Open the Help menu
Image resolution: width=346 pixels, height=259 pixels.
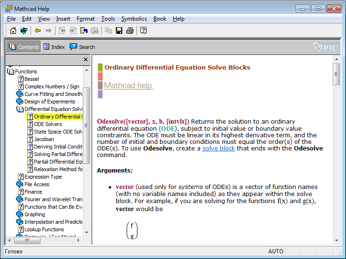click(x=178, y=19)
